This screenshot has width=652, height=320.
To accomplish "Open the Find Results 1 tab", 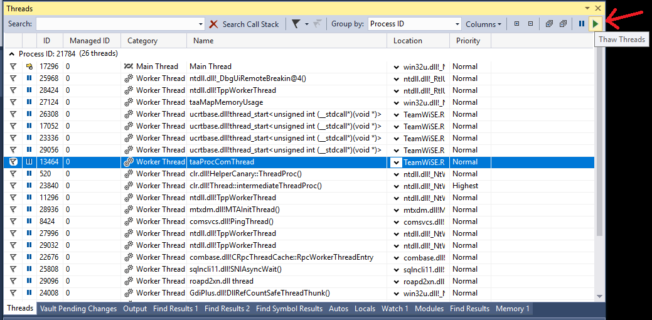I will pyautogui.click(x=176, y=308).
